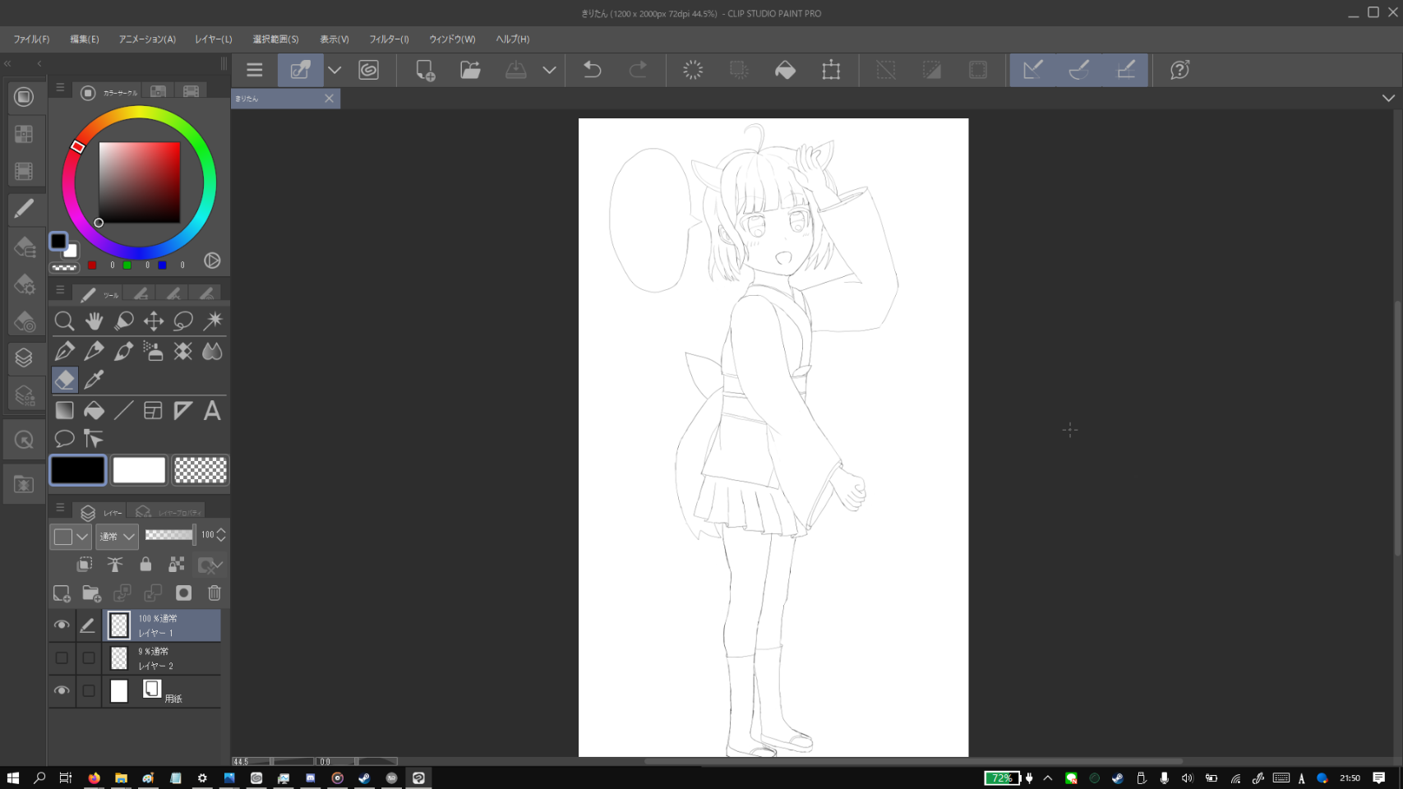Select the Balloon speech bubble tool
The image size is (1403, 789).
click(64, 439)
